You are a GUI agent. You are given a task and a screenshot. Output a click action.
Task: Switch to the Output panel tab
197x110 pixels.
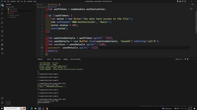click(x=49, y=59)
